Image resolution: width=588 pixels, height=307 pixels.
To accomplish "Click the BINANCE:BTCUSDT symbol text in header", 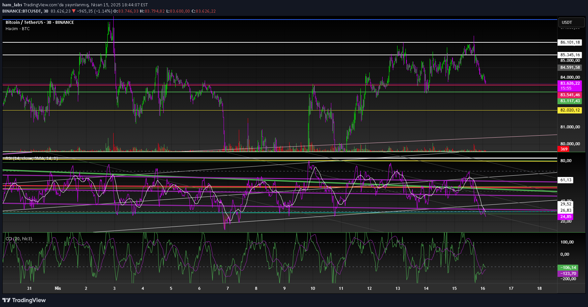I will coord(22,11).
